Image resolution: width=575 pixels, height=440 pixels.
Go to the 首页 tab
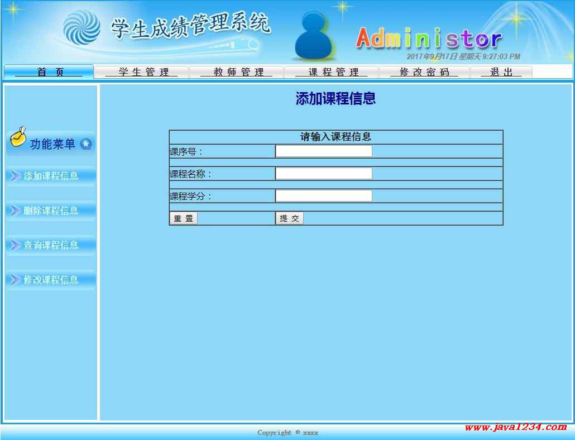click(49, 72)
